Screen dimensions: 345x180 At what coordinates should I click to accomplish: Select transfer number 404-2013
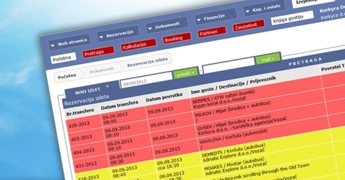pyautogui.click(x=84, y=151)
